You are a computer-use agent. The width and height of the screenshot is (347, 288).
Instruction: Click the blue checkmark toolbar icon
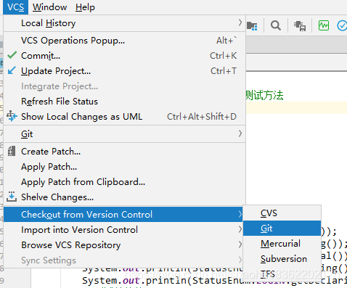(342, 25)
